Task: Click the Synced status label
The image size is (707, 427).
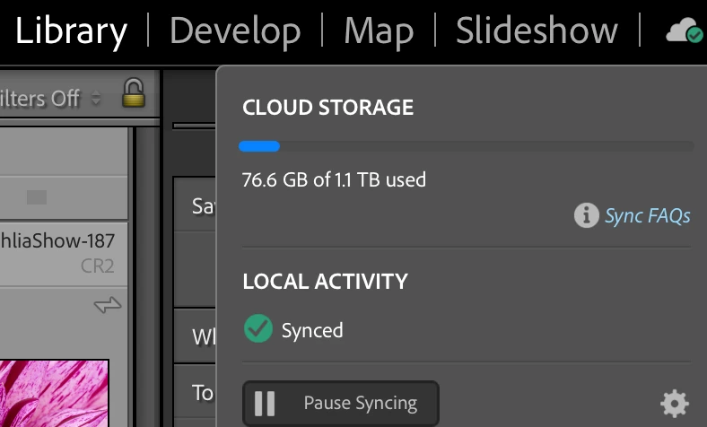Action: pos(312,329)
